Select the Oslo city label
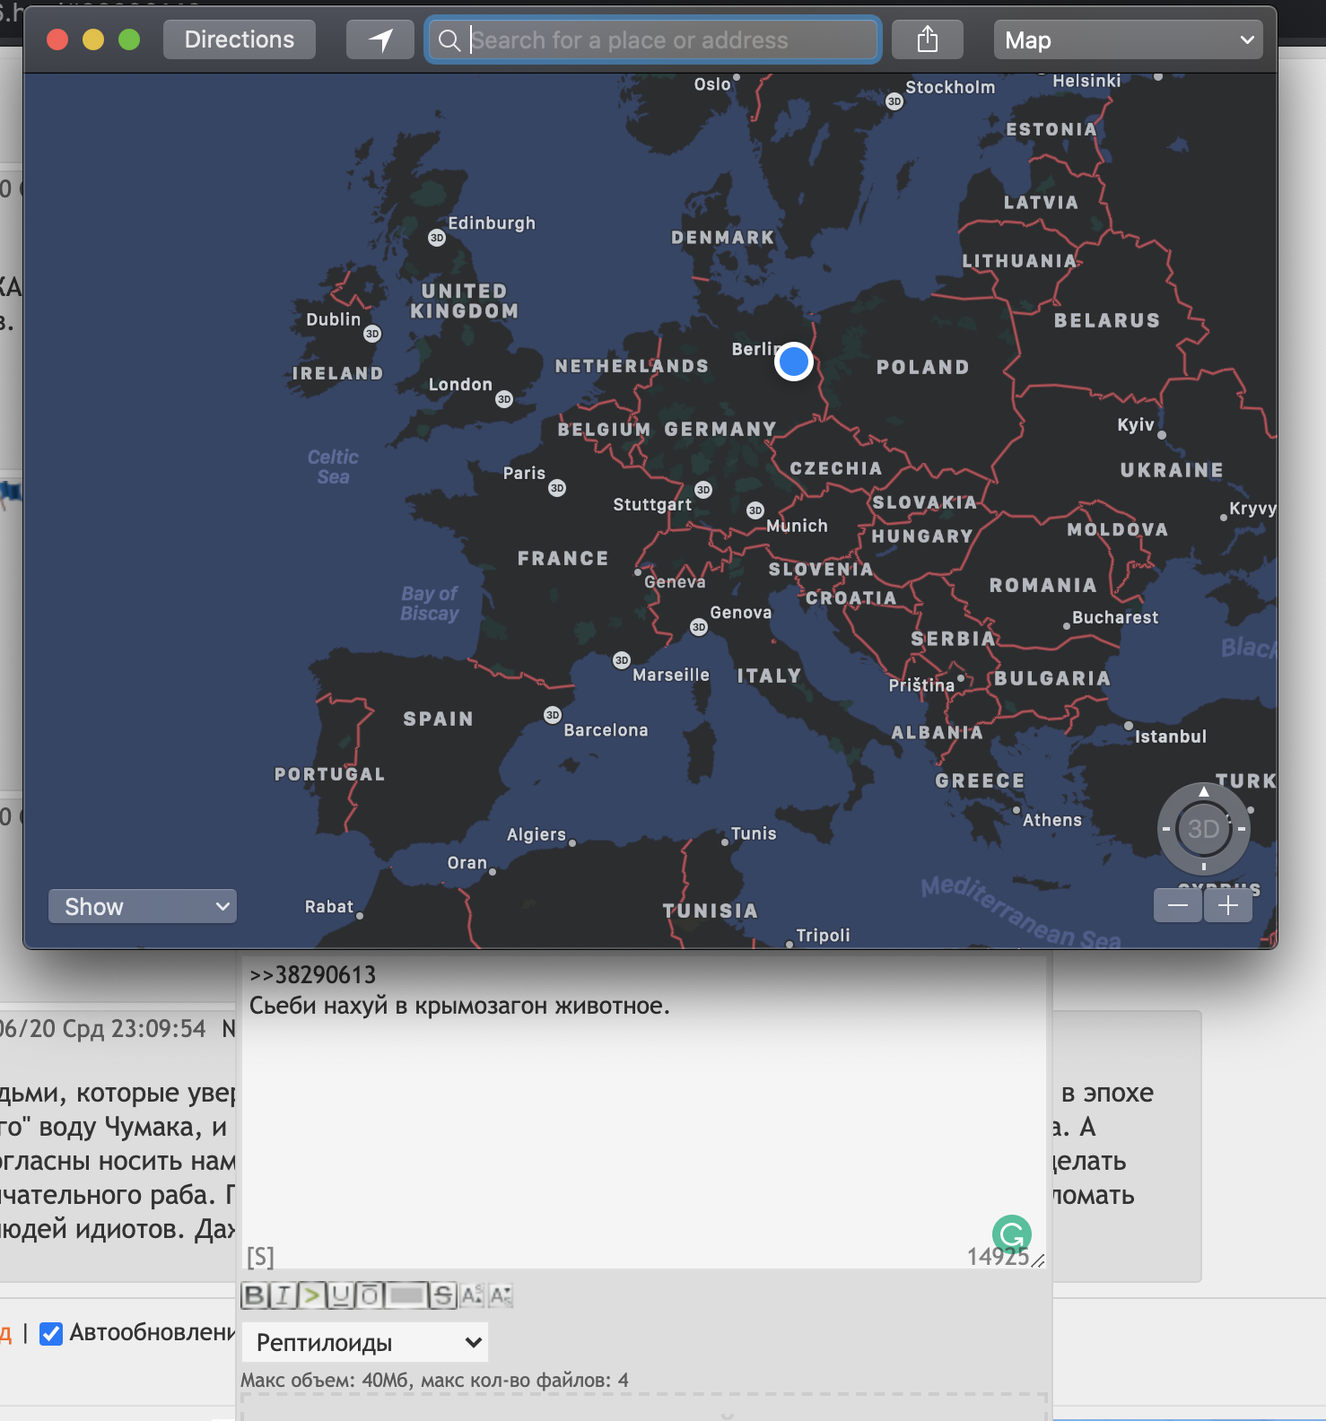 [712, 84]
